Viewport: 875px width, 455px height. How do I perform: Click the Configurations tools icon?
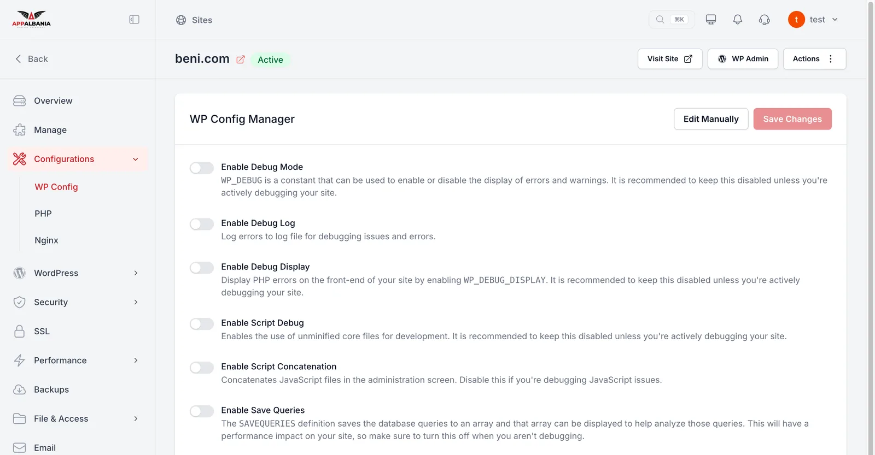coord(20,159)
